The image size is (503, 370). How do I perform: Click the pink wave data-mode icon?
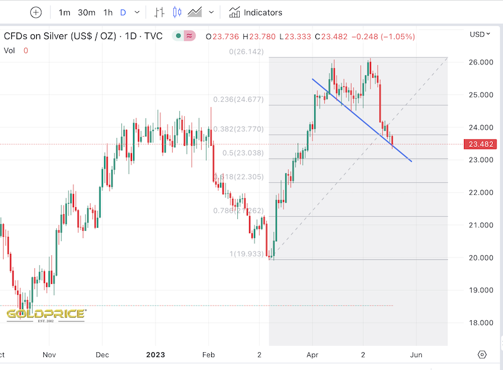[190, 36]
